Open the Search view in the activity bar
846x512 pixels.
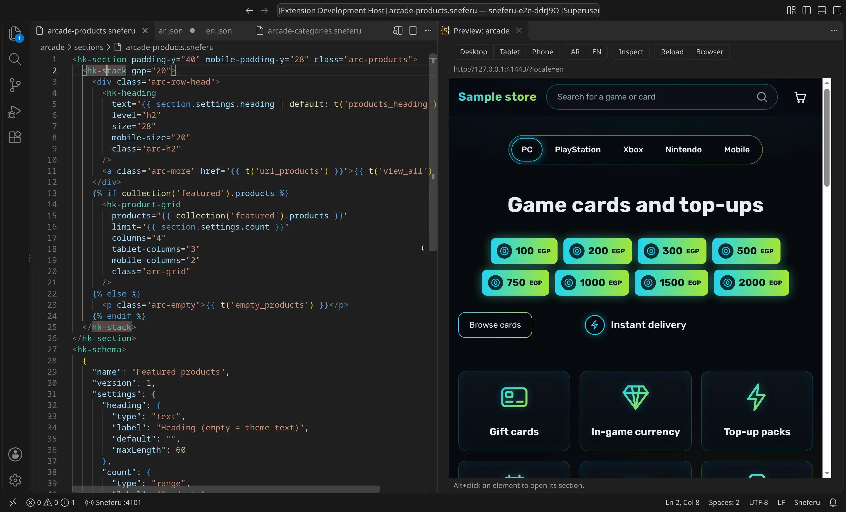[x=15, y=59]
